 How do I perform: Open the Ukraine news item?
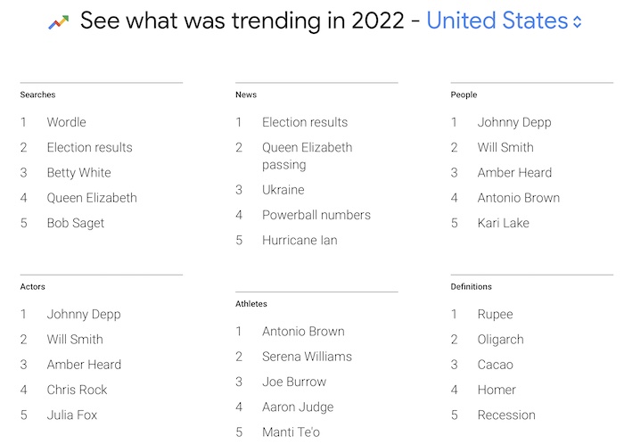point(283,190)
